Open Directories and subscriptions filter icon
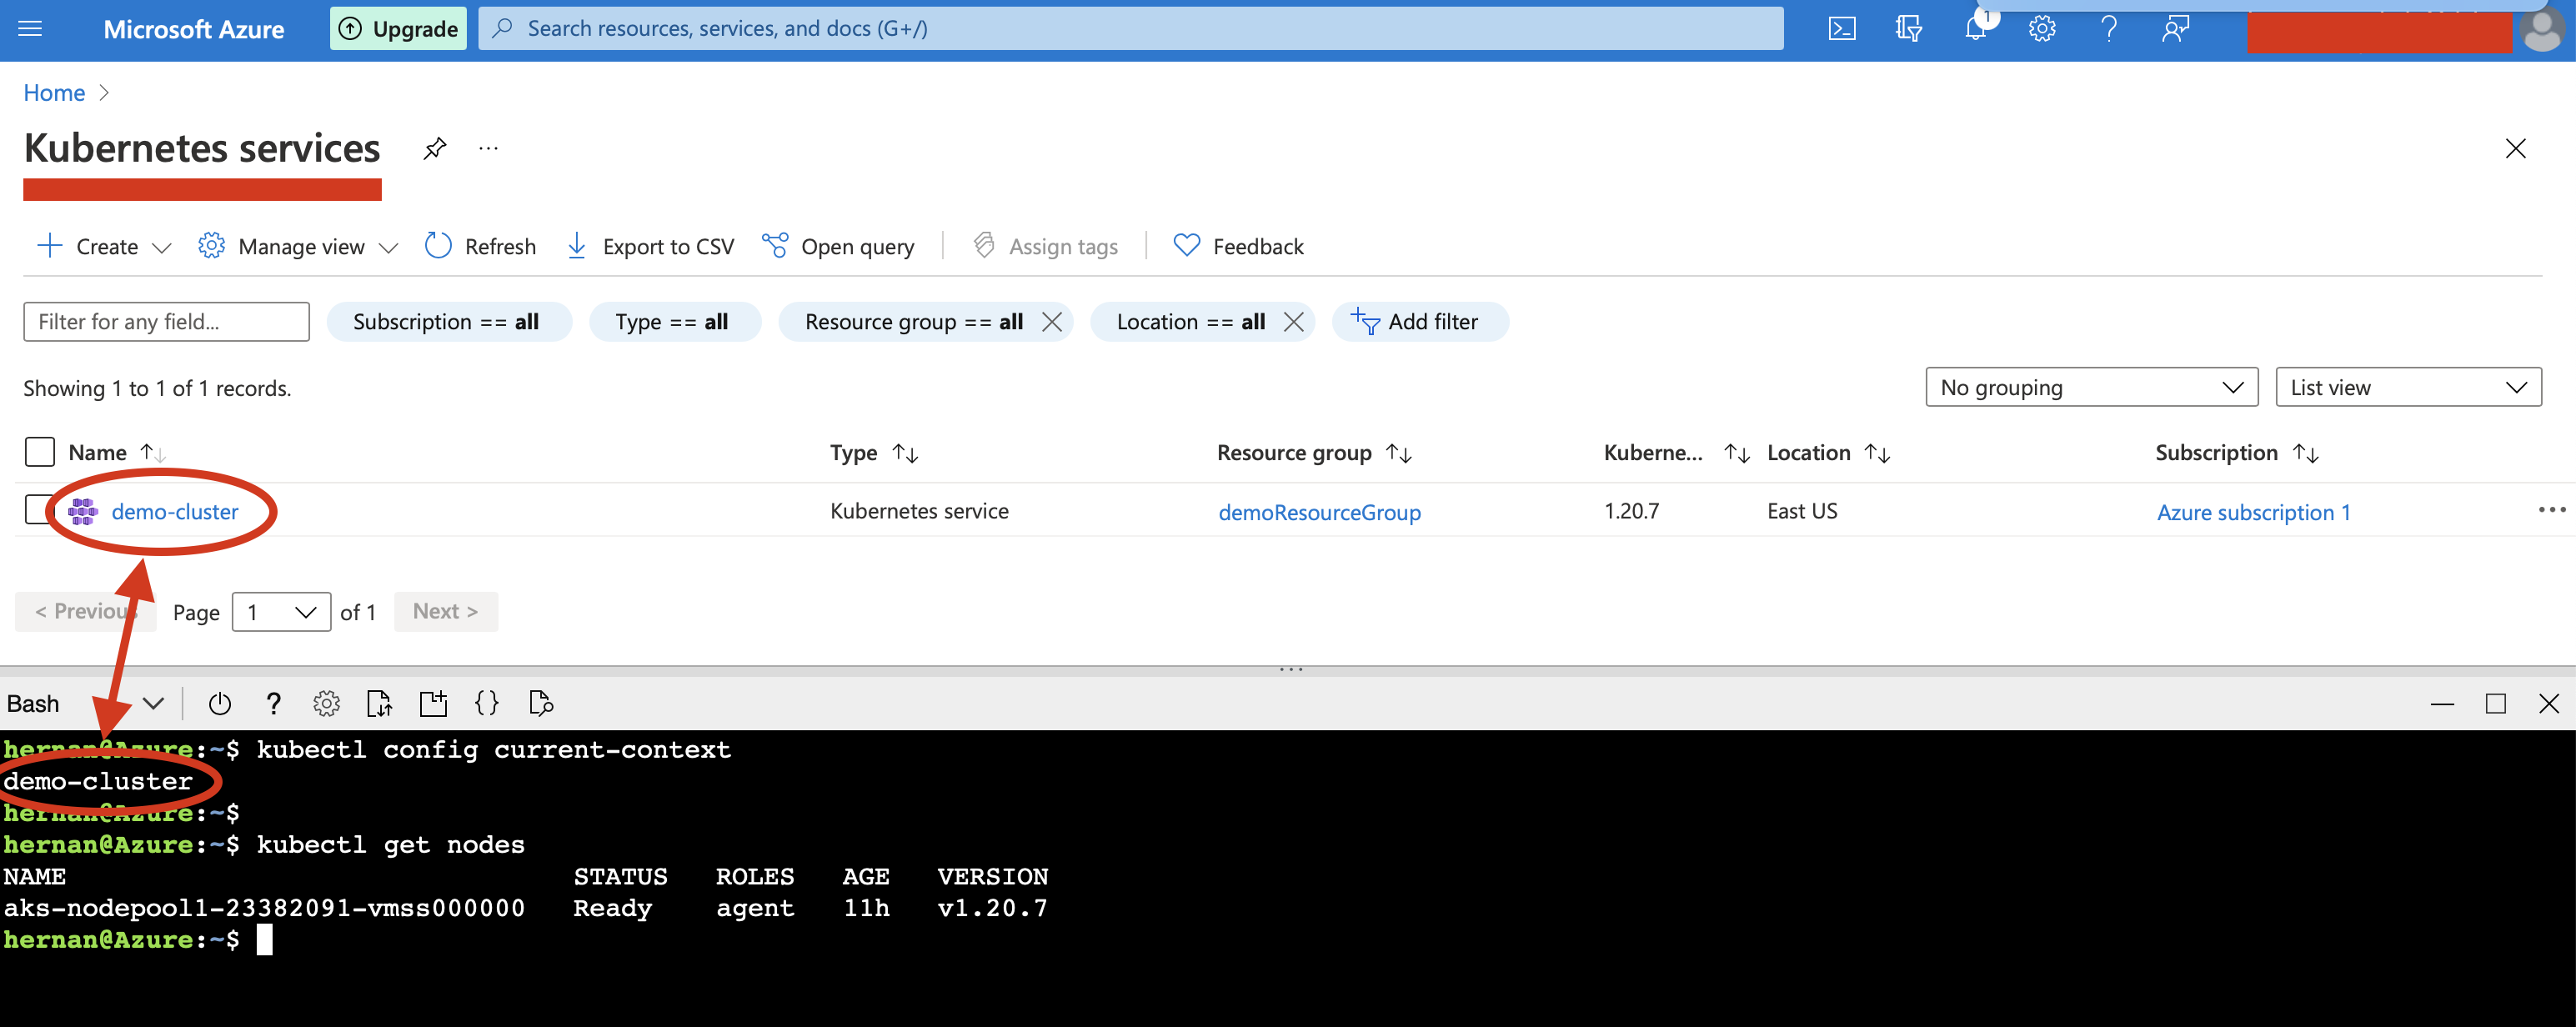Viewport: 2576px width, 1027px height. tap(1908, 29)
